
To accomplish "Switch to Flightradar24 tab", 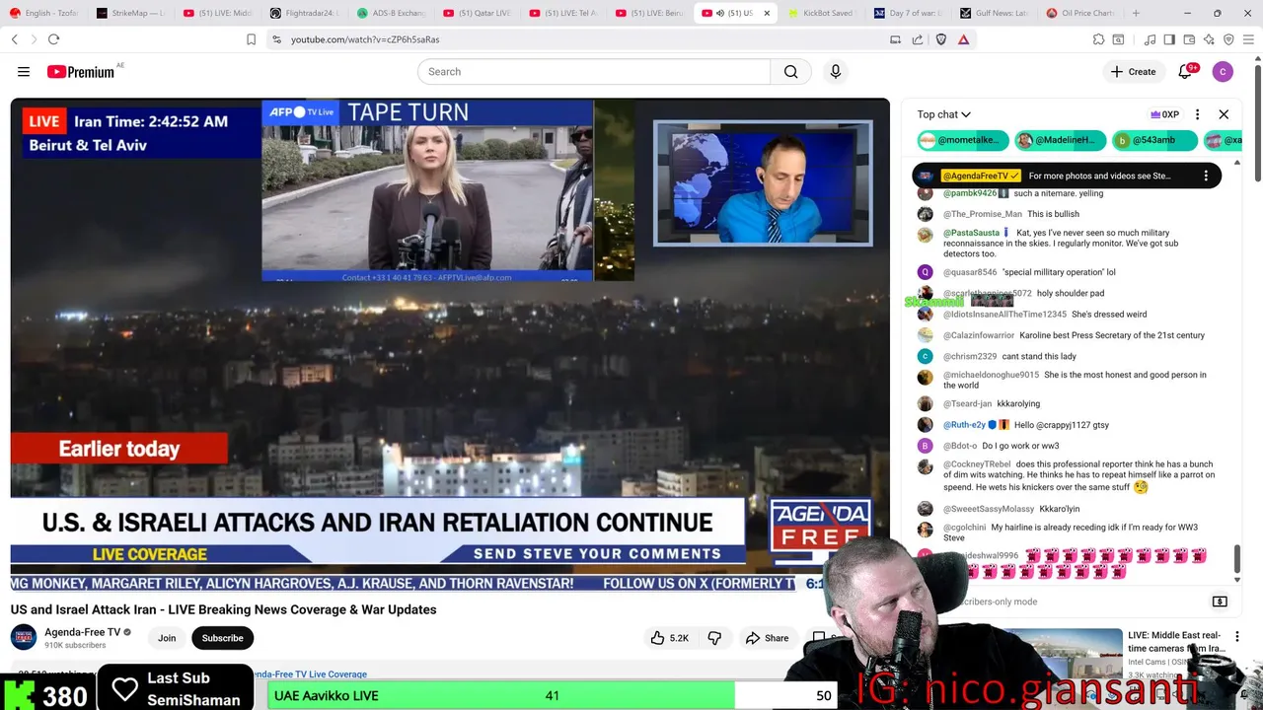I will pos(305,13).
